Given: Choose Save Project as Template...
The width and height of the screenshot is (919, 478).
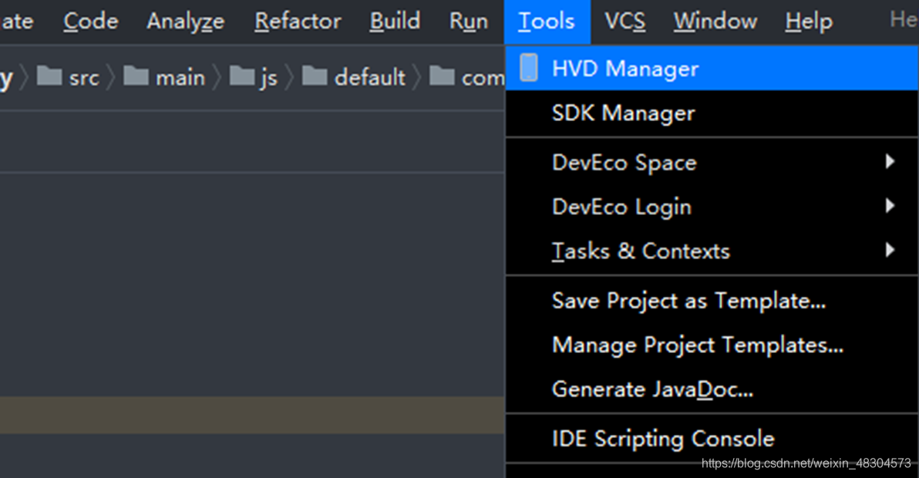Looking at the screenshot, I should [712, 301].
